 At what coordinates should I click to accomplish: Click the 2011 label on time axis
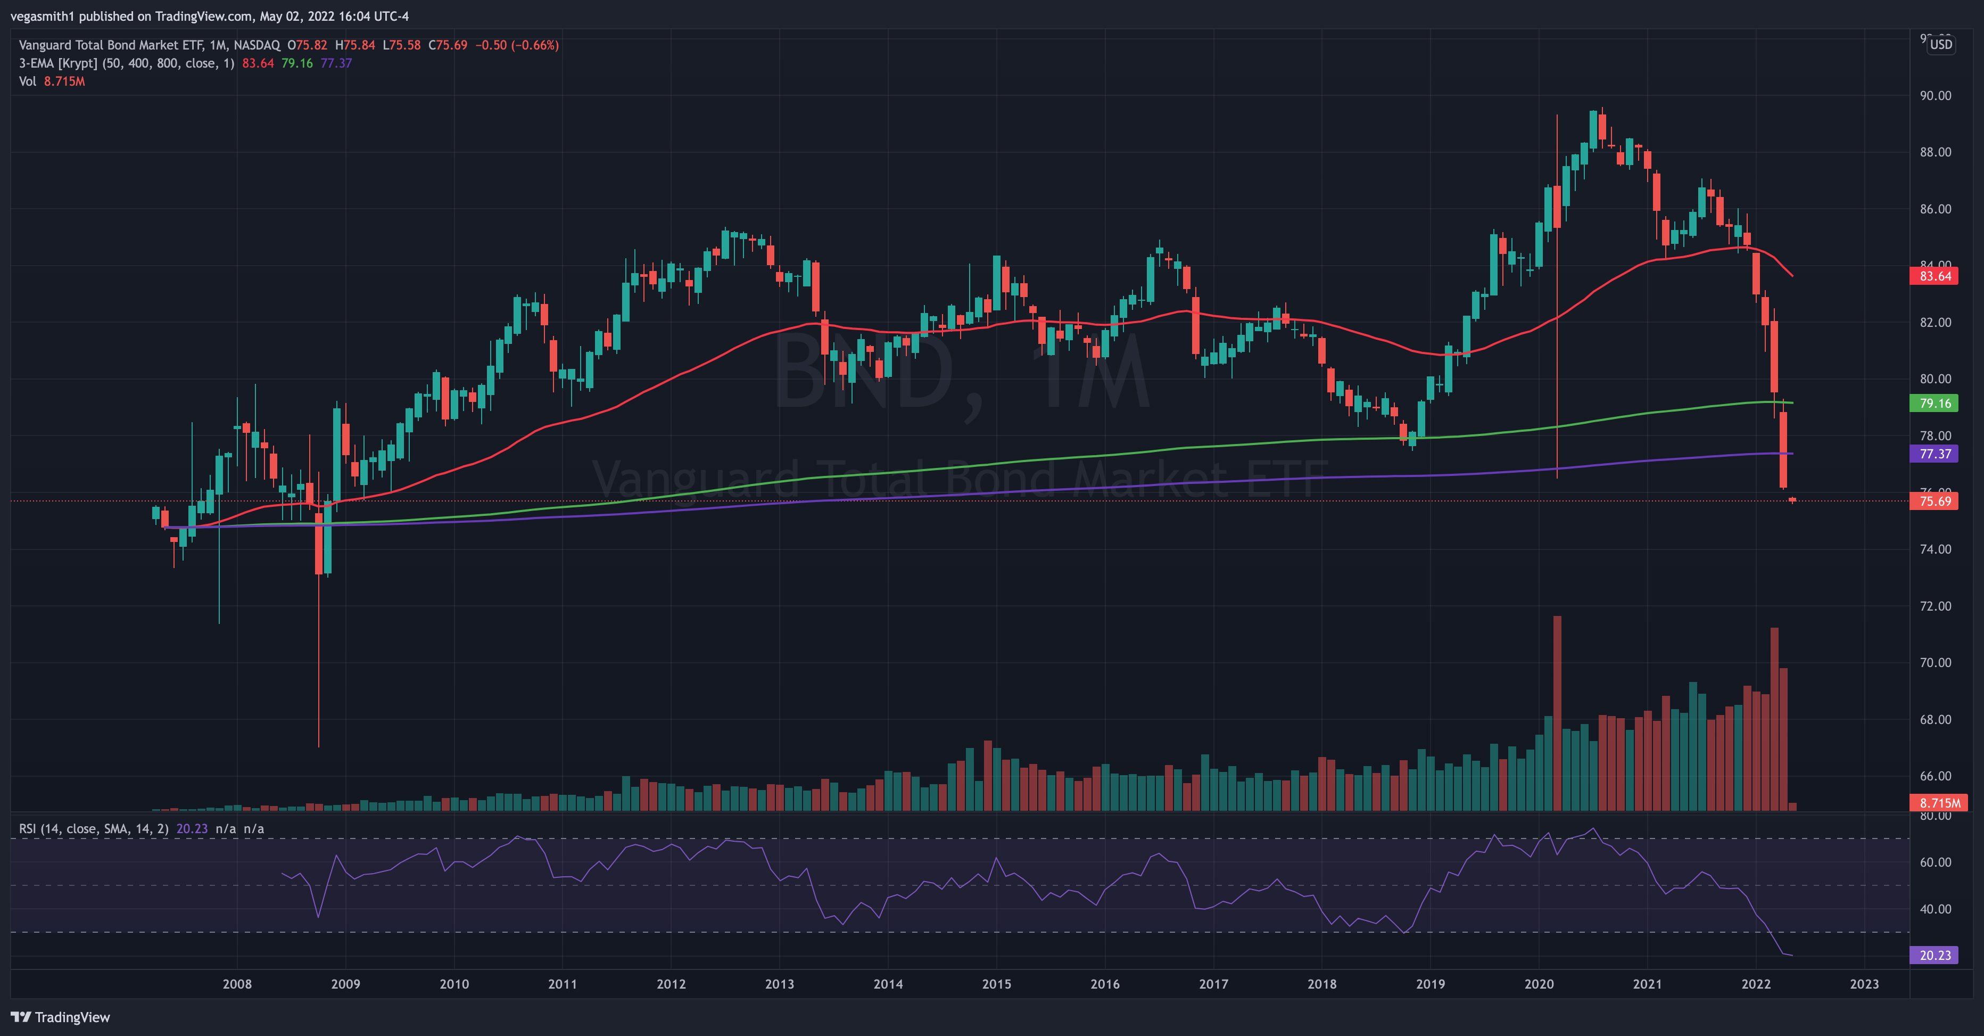562,984
